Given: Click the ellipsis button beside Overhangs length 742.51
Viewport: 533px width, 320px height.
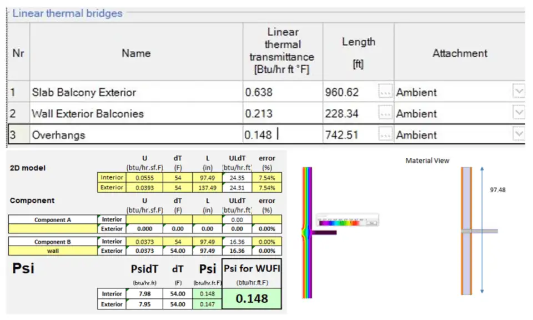Looking at the screenshot, I should click(385, 134).
